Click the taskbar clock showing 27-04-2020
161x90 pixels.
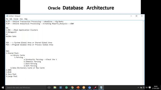156,87
